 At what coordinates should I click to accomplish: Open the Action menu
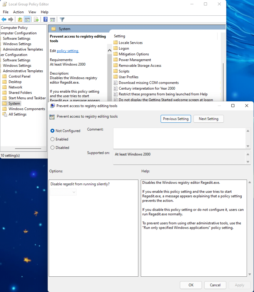click(x=18, y=12)
